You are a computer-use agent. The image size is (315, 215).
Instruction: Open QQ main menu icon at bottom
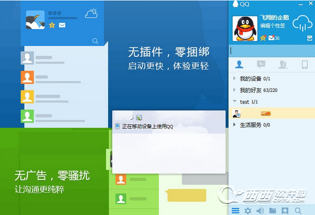(x=235, y=211)
